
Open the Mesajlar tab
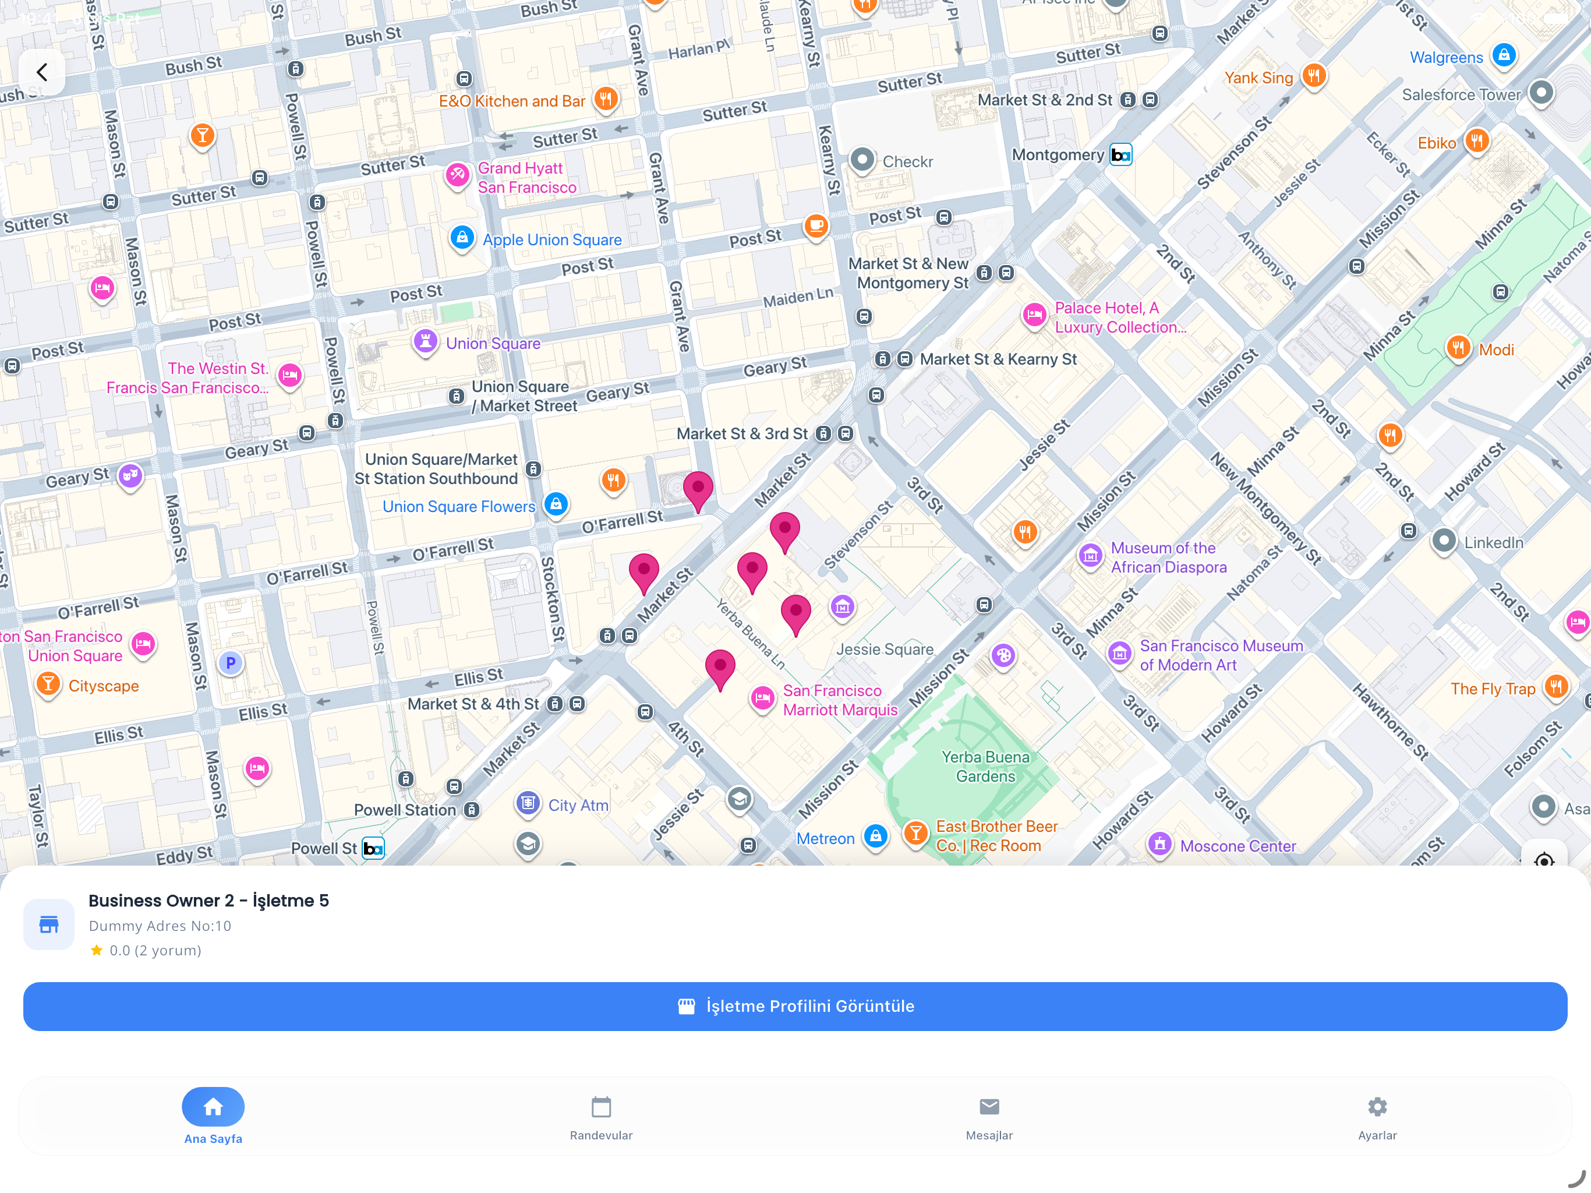(x=989, y=1117)
